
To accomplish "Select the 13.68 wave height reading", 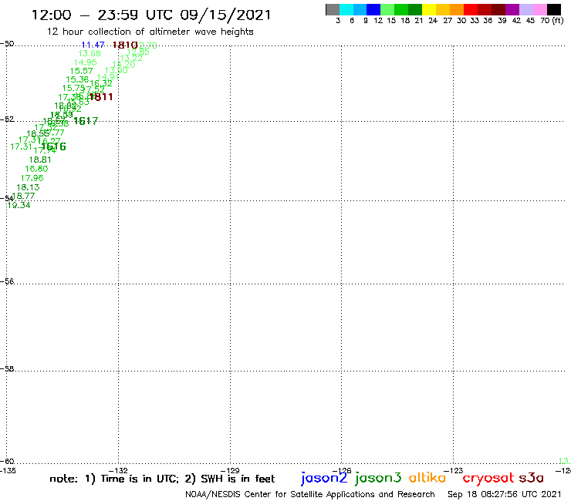I will tap(90, 53).
